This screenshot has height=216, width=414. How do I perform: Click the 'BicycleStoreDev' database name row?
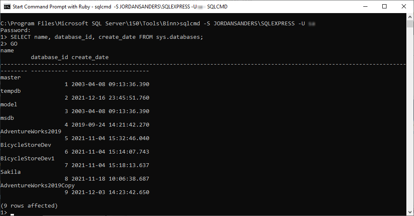[26, 145]
